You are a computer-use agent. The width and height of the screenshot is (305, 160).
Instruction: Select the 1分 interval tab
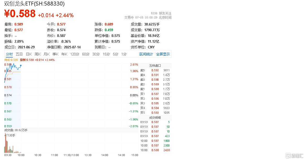click(x=124, y=54)
